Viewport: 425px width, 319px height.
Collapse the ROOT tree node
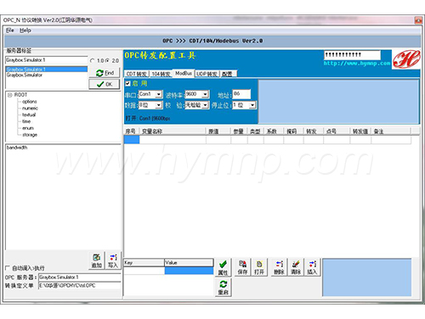[10, 95]
